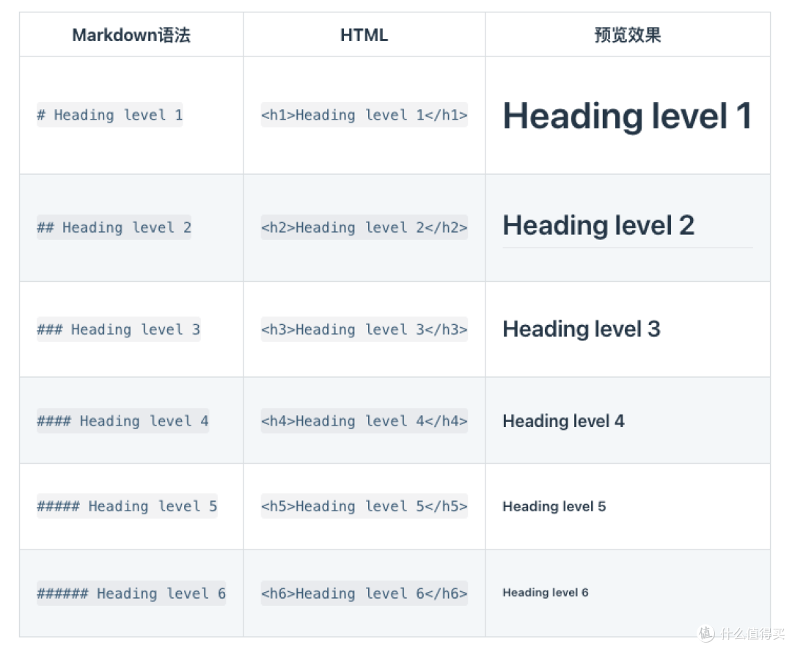Click the <h6>Heading level 6</h6> HTML code

pyautogui.click(x=364, y=594)
